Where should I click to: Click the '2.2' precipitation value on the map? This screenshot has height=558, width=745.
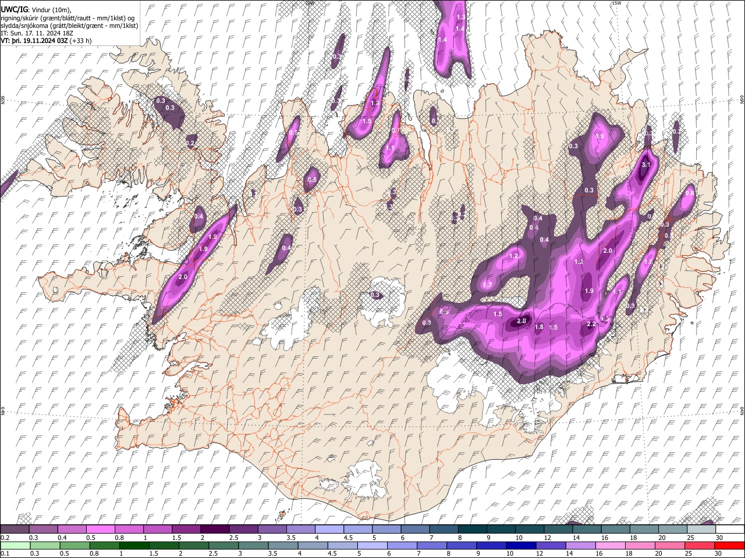tap(591, 324)
